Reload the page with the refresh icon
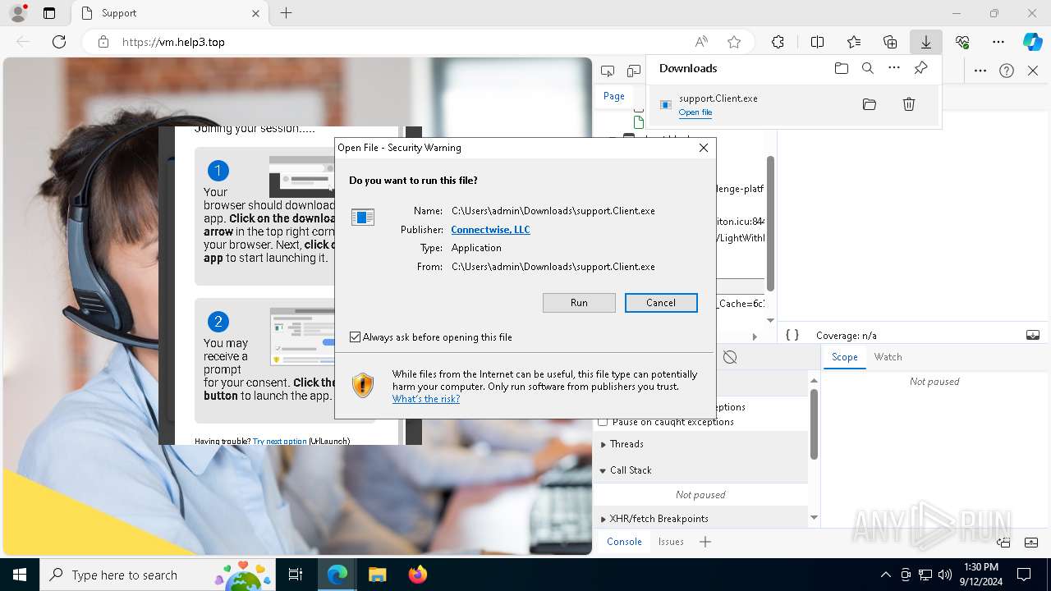1051x591 pixels. point(59,42)
